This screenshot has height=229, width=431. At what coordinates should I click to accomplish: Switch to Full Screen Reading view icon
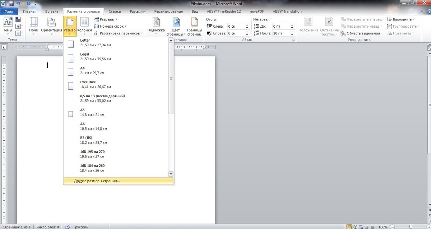tap(356, 227)
